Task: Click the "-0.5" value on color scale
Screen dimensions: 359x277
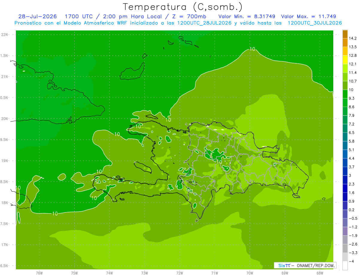Action: click(x=353, y=218)
